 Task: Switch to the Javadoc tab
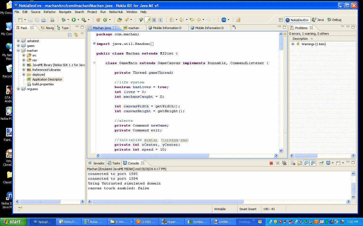pos(96,163)
